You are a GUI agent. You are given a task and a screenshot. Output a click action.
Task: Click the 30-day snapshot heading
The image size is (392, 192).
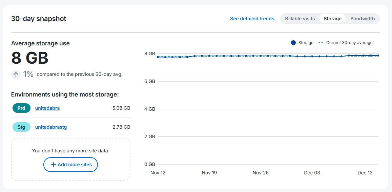tap(39, 19)
